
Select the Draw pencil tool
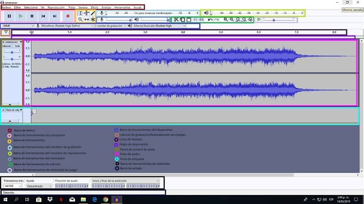tap(93, 14)
